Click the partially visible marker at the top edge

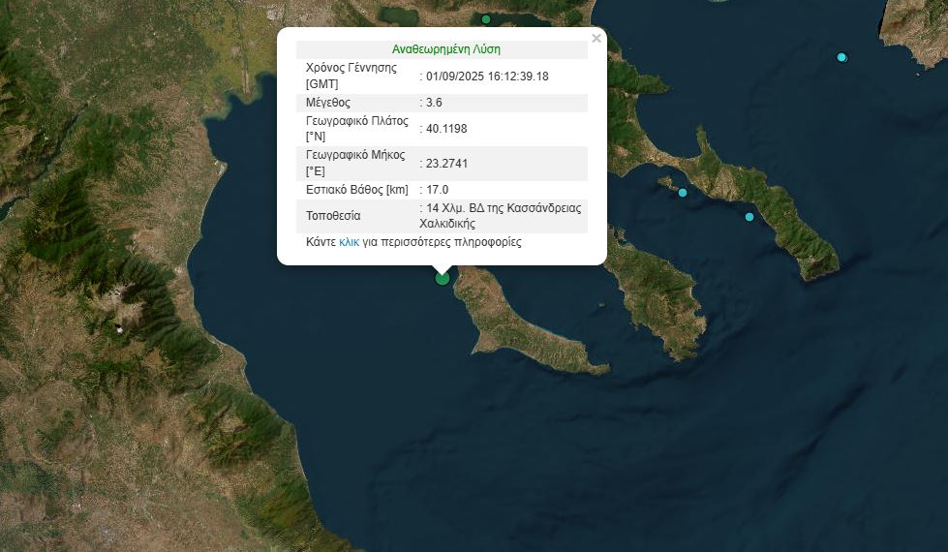718,1
